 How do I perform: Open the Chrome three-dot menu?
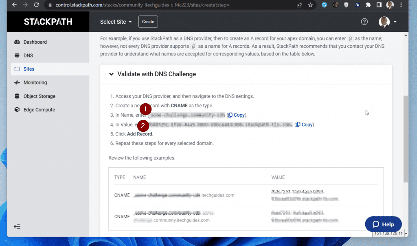(x=401, y=5)
